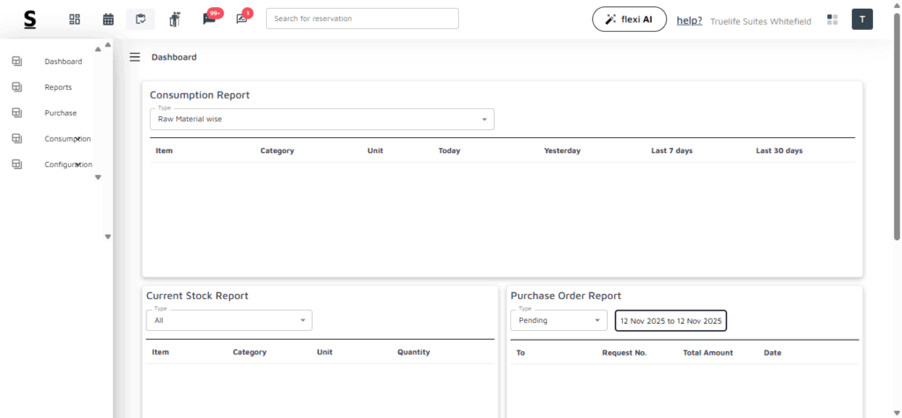This screenshot has height=418, width=902.
Task: Open the review icon with 1 badge
Action: pyautogui.click(x=242, y=18)
